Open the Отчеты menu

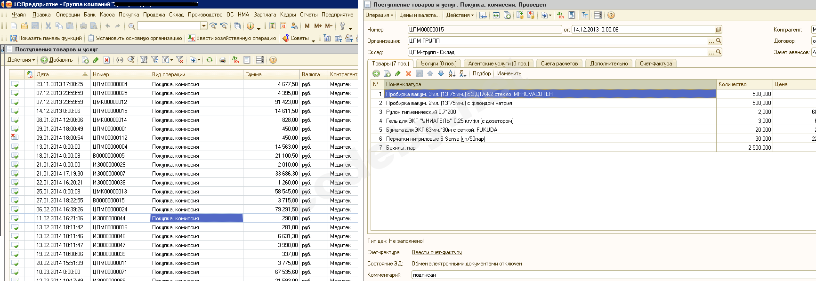[x=308, y=15]
